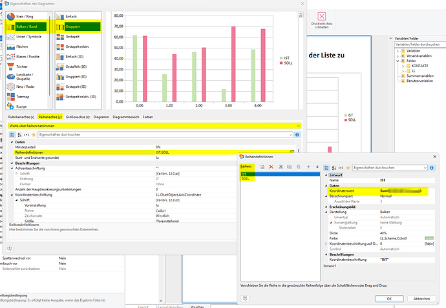
Task: Collapse the Achsenbeschriftung group
Action: 12,169
